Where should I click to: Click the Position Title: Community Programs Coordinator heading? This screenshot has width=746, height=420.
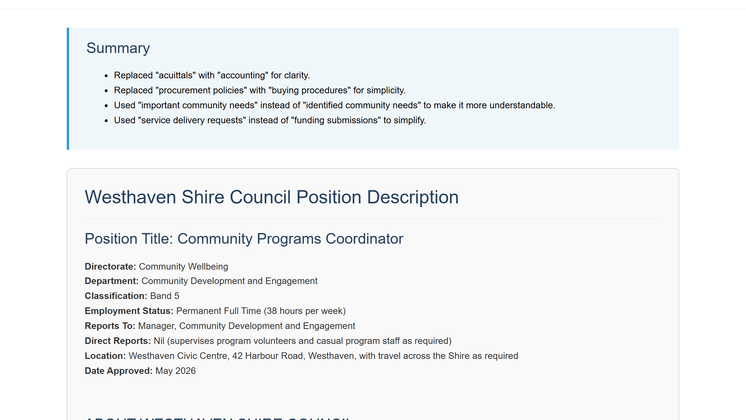[x=244, y=239]
